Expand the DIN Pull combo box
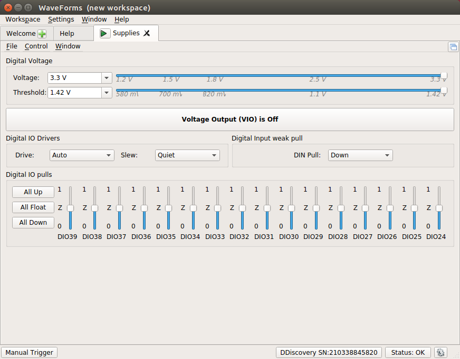The image size is (460, 359). [360, 155]
